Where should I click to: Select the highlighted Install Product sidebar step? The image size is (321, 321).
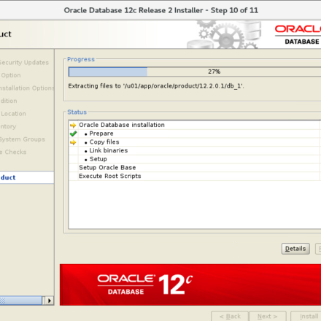click(x=27, y=177)
